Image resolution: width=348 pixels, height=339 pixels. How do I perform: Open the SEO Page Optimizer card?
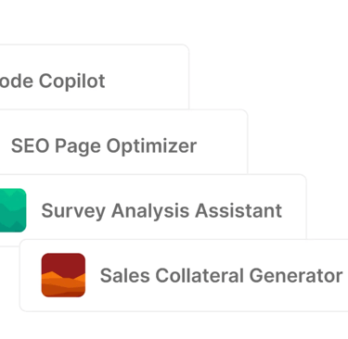point(123,142)
